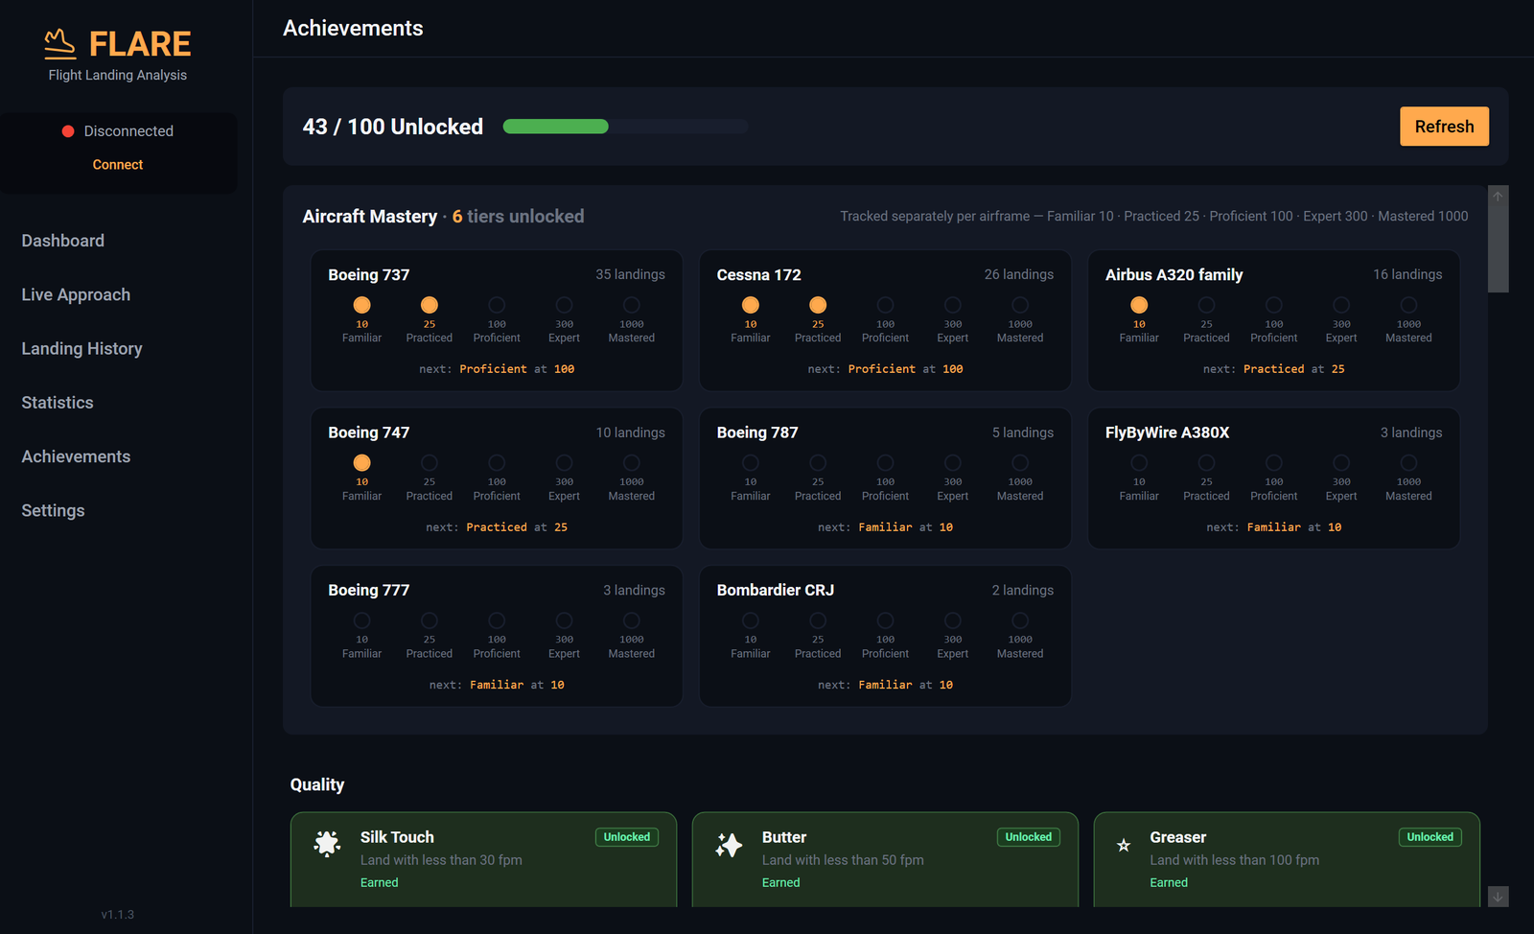
Task: Click 'Land with less than 100 fpm'
Action: pyautogui.click(x=1234, y=860)
